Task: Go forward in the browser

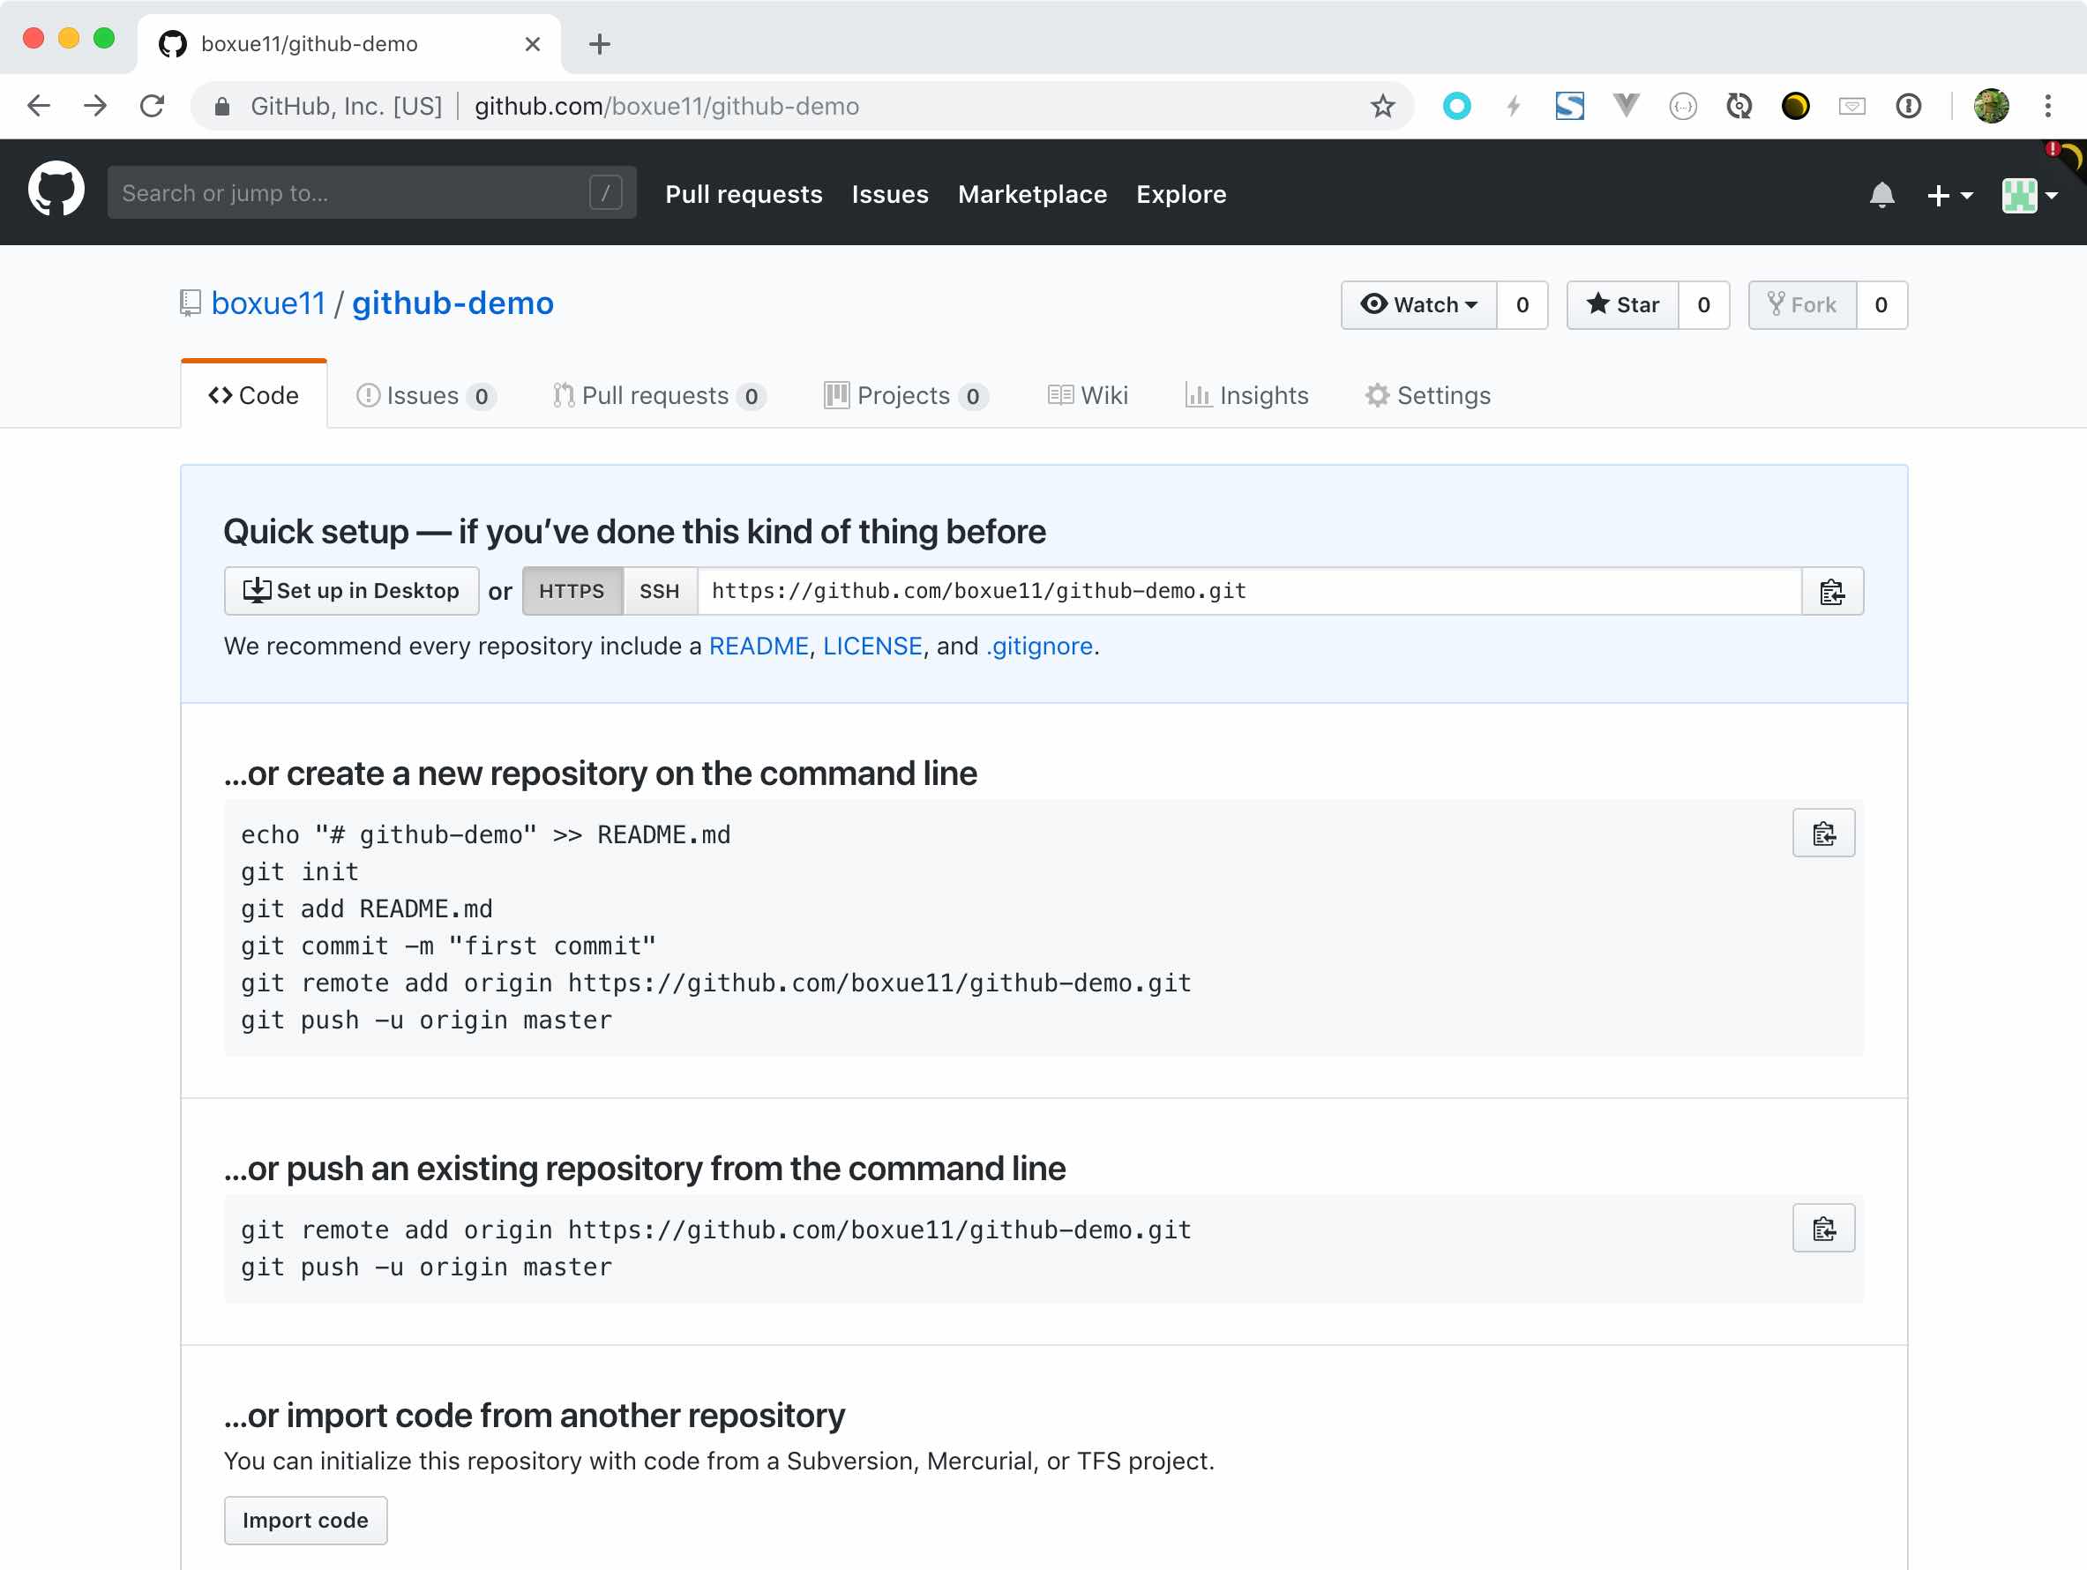Action: tap(95, 106)
